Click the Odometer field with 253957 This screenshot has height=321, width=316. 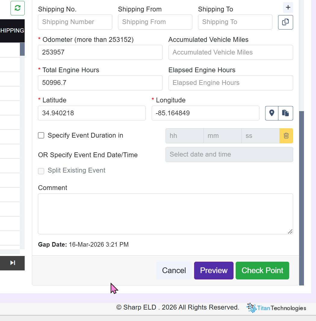pos(100,52)
